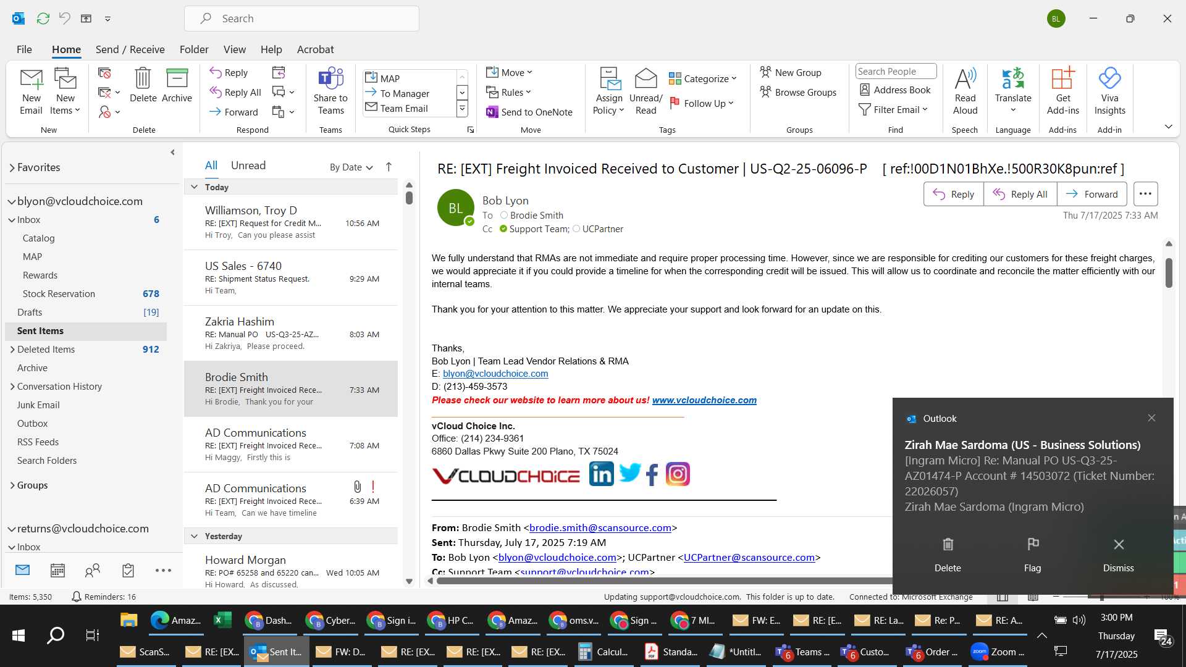Open Calculator from the taskbar

(x=604, y=652)
